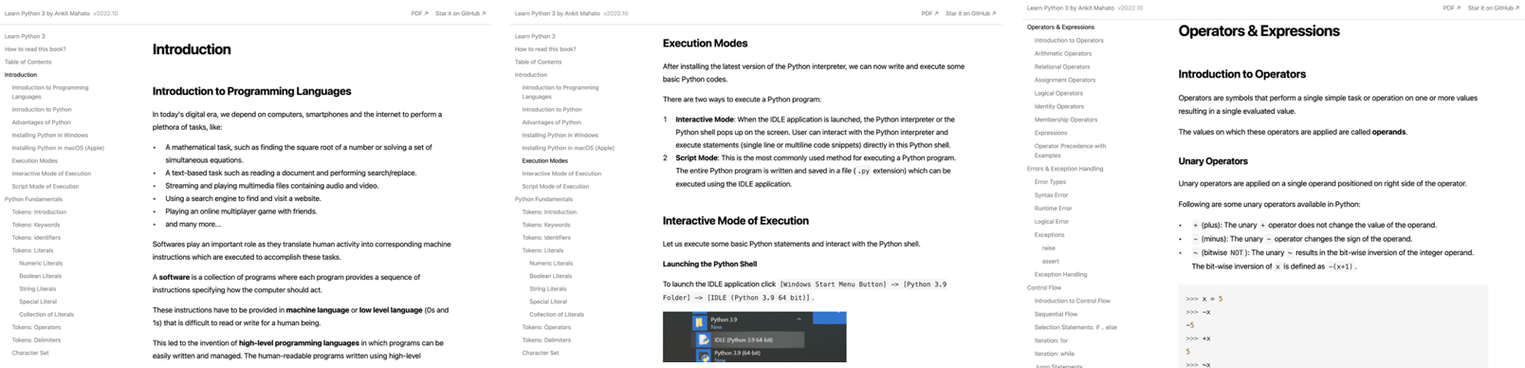
Task: Star it on GitHub from Operators & Expressions page
Action: click(1494, 8)
